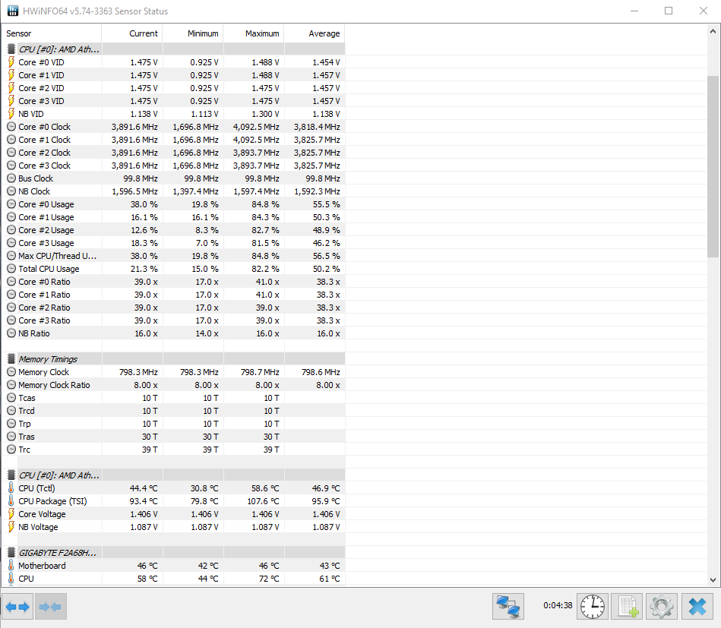Click the 4,092.5 MHz maximum of Core #0 Clock
This screenshot has width=721, height=628.
coord(256,126)
